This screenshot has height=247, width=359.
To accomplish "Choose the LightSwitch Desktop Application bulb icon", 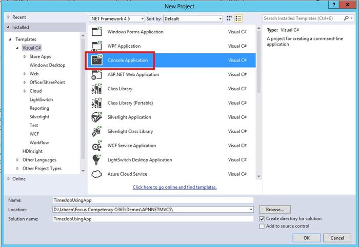I will tap(96, 160).
